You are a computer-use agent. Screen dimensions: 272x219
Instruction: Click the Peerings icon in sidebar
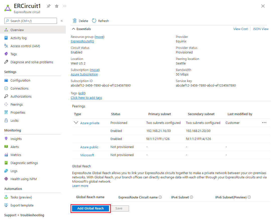click(6, 104)
